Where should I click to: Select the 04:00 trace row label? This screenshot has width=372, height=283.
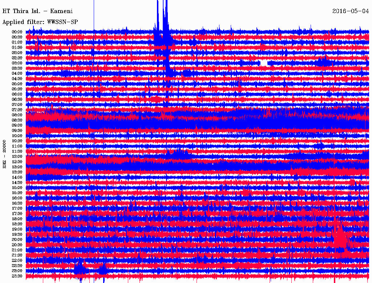pos(17,73)
